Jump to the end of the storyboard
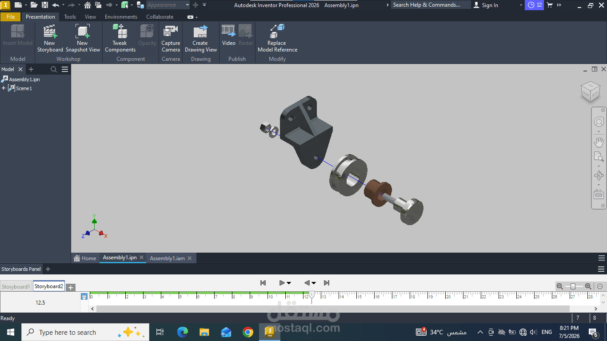Viewport: 607px width, 341px height. 327,283
